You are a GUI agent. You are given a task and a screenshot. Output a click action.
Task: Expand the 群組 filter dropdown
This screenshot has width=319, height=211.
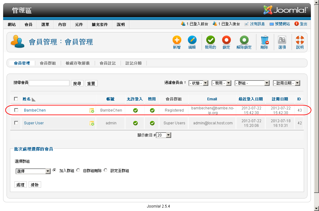point(252,83)
